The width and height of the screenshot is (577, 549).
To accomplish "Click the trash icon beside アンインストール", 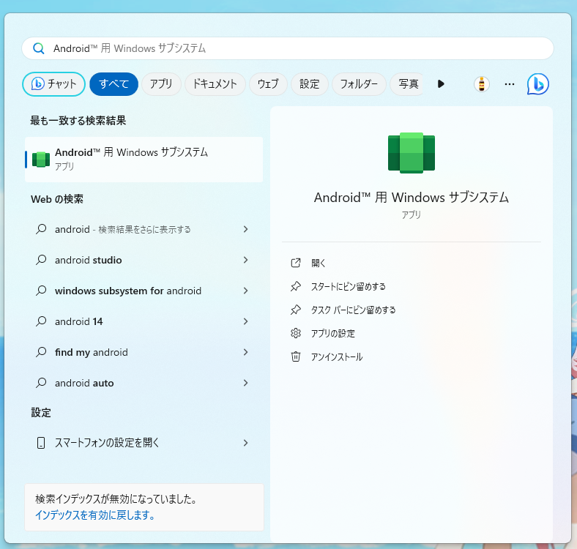I will [x=296, y=356].
